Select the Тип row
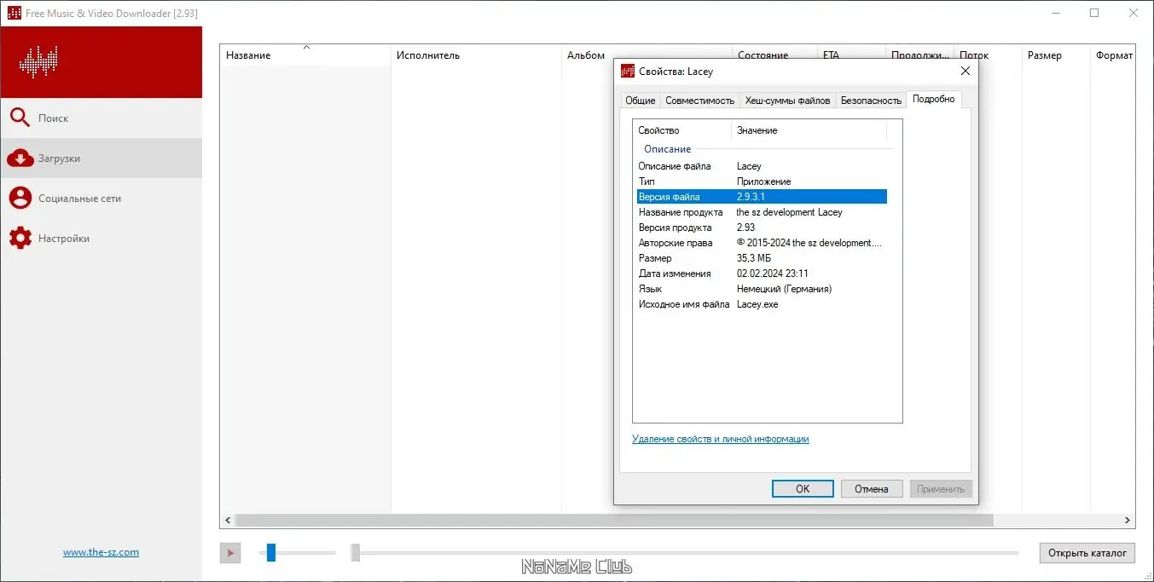This screenshot has height=582, width=1154. click(762, 182)
